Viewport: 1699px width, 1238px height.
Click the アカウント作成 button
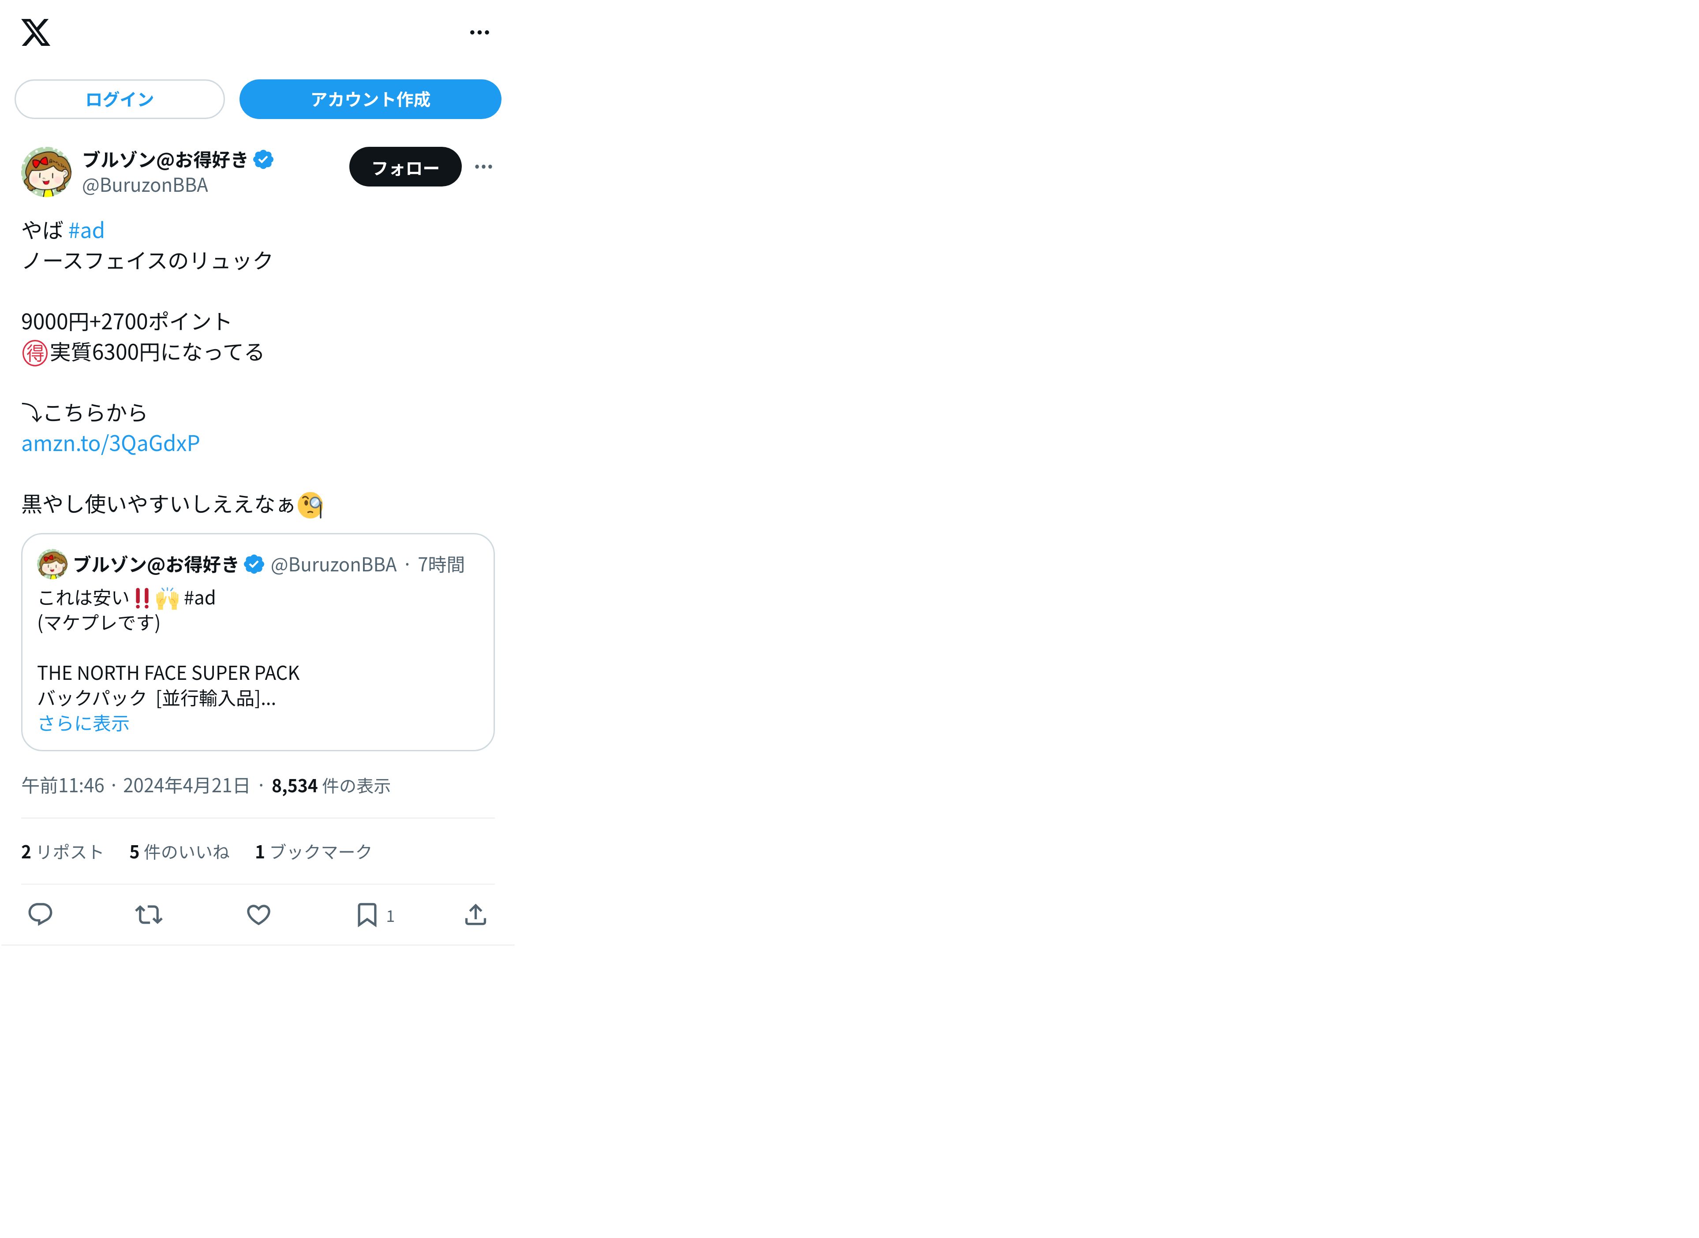(370, 99)
